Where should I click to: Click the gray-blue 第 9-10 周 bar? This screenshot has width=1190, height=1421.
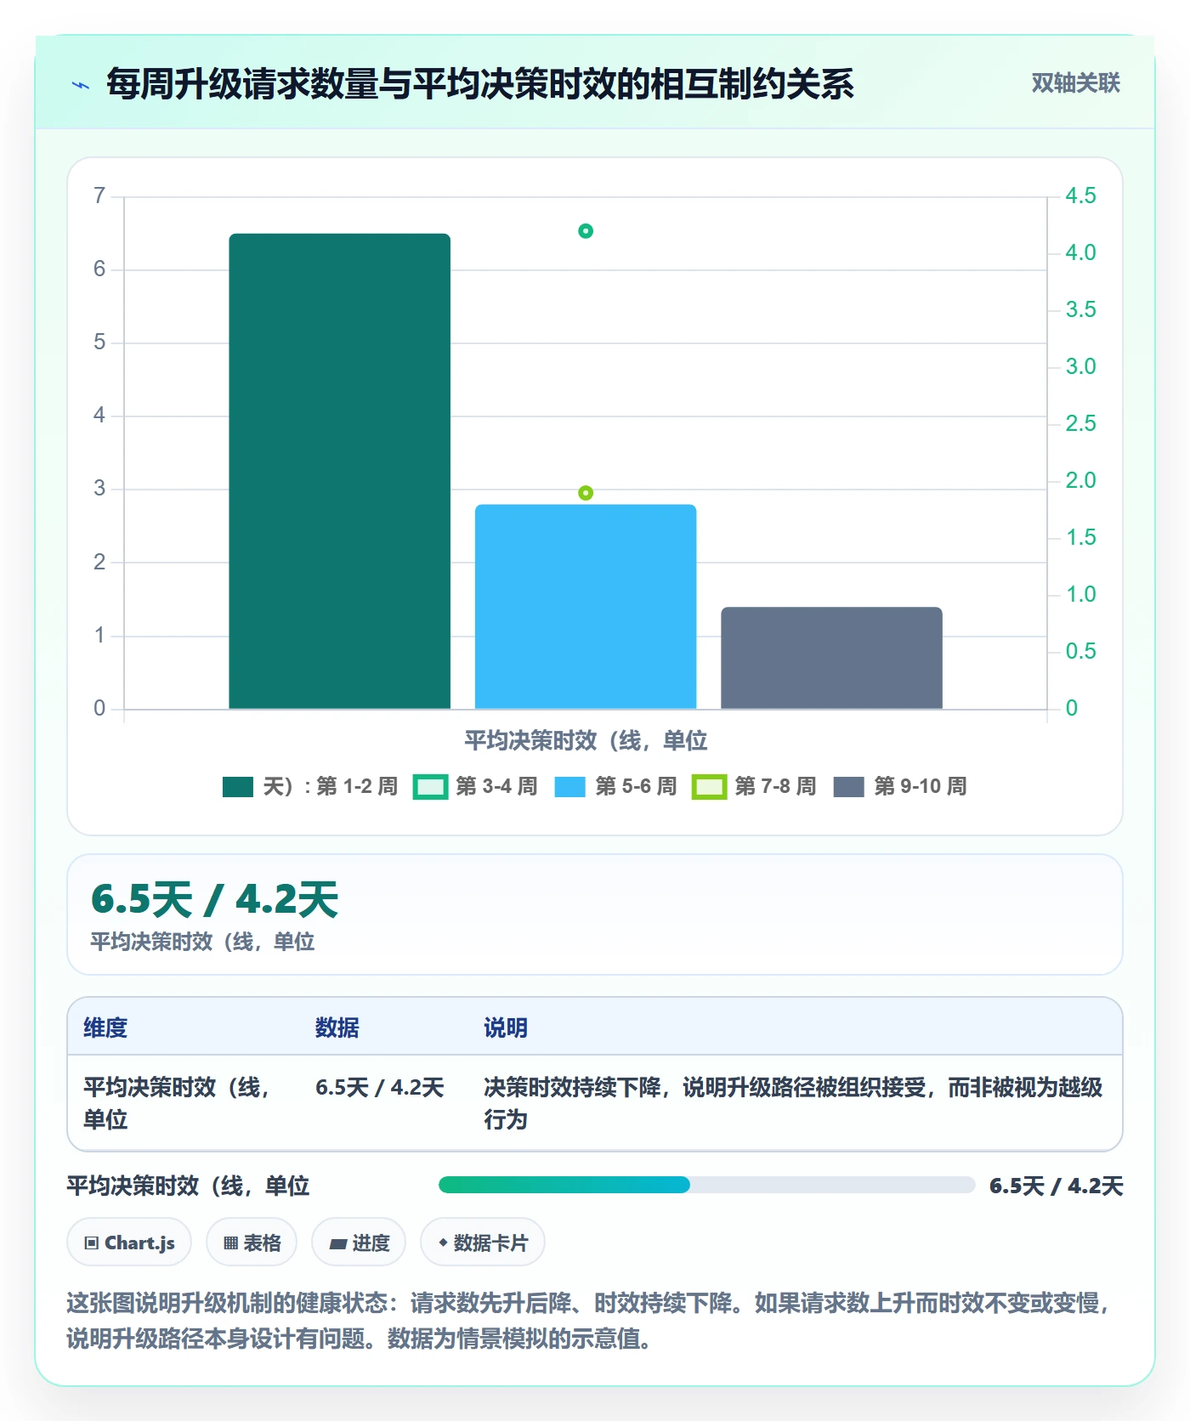831,658
